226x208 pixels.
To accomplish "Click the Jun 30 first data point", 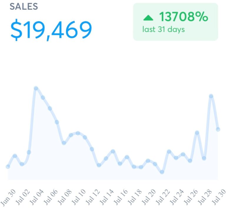I will point(8,167).
